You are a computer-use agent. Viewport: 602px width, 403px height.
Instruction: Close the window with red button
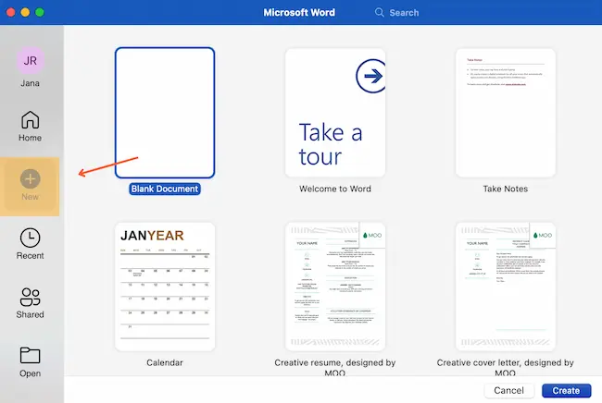tap(11, 12)
